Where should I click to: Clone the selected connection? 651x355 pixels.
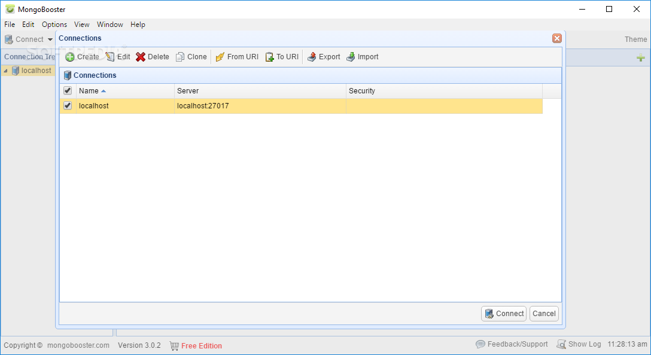[x=191, y=57]
